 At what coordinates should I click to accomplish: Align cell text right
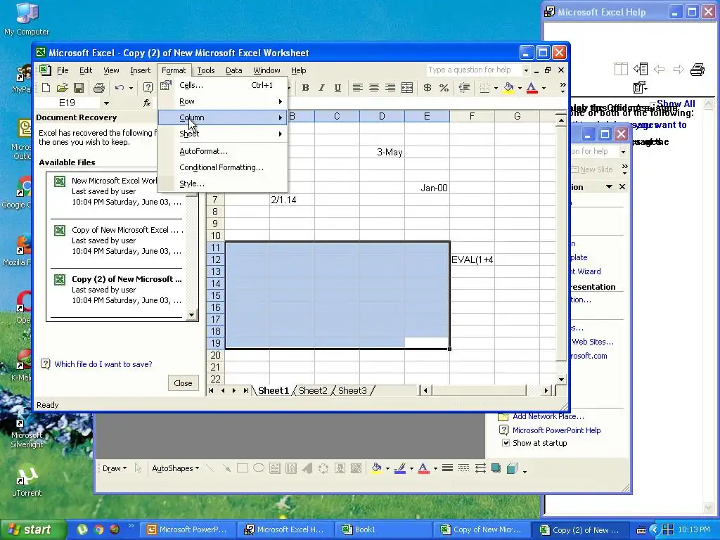tap(390, 88)
